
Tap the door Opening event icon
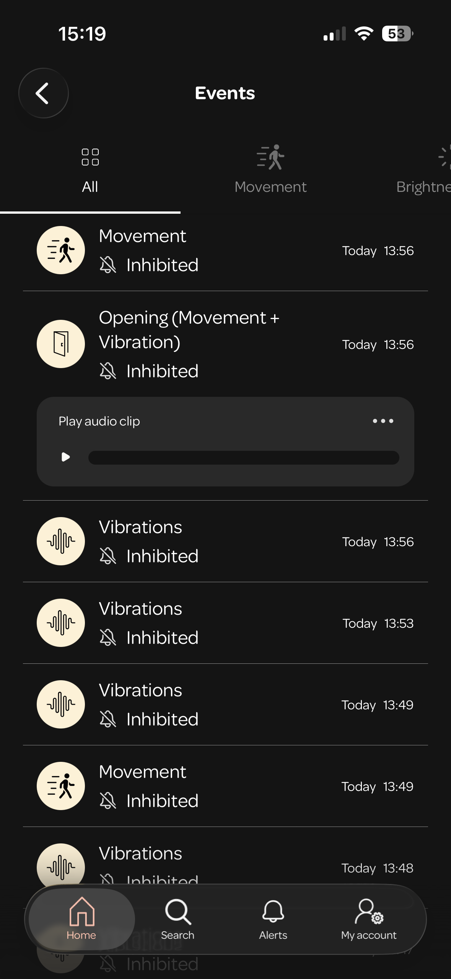point(61,344)
